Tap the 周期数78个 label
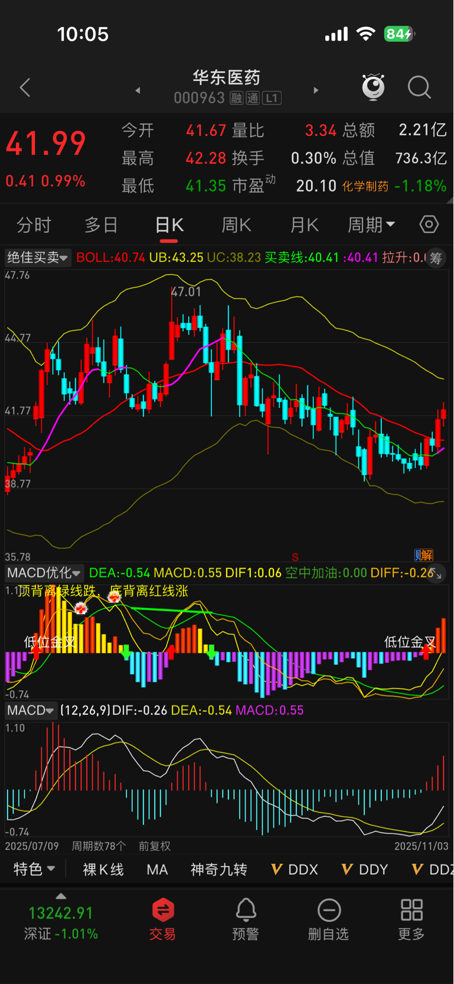 click(99, 846)
